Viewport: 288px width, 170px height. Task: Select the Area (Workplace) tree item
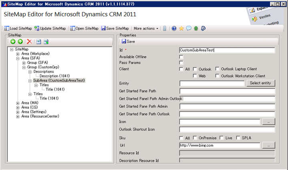coord(35,54)
